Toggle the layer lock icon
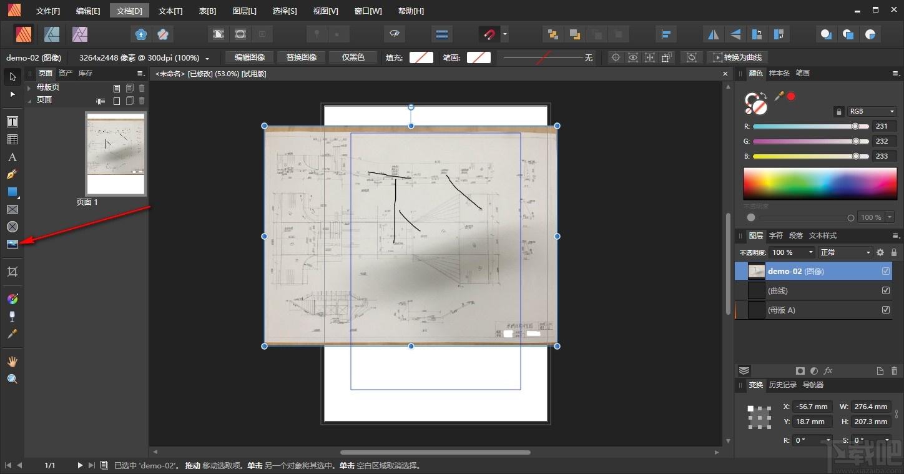 click(894, 252)
